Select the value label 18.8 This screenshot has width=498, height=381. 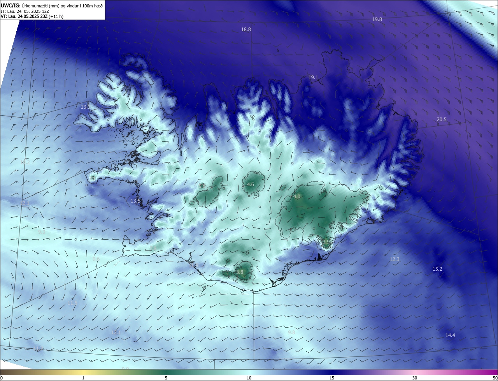pyautogui.click(x=246, y=30)
